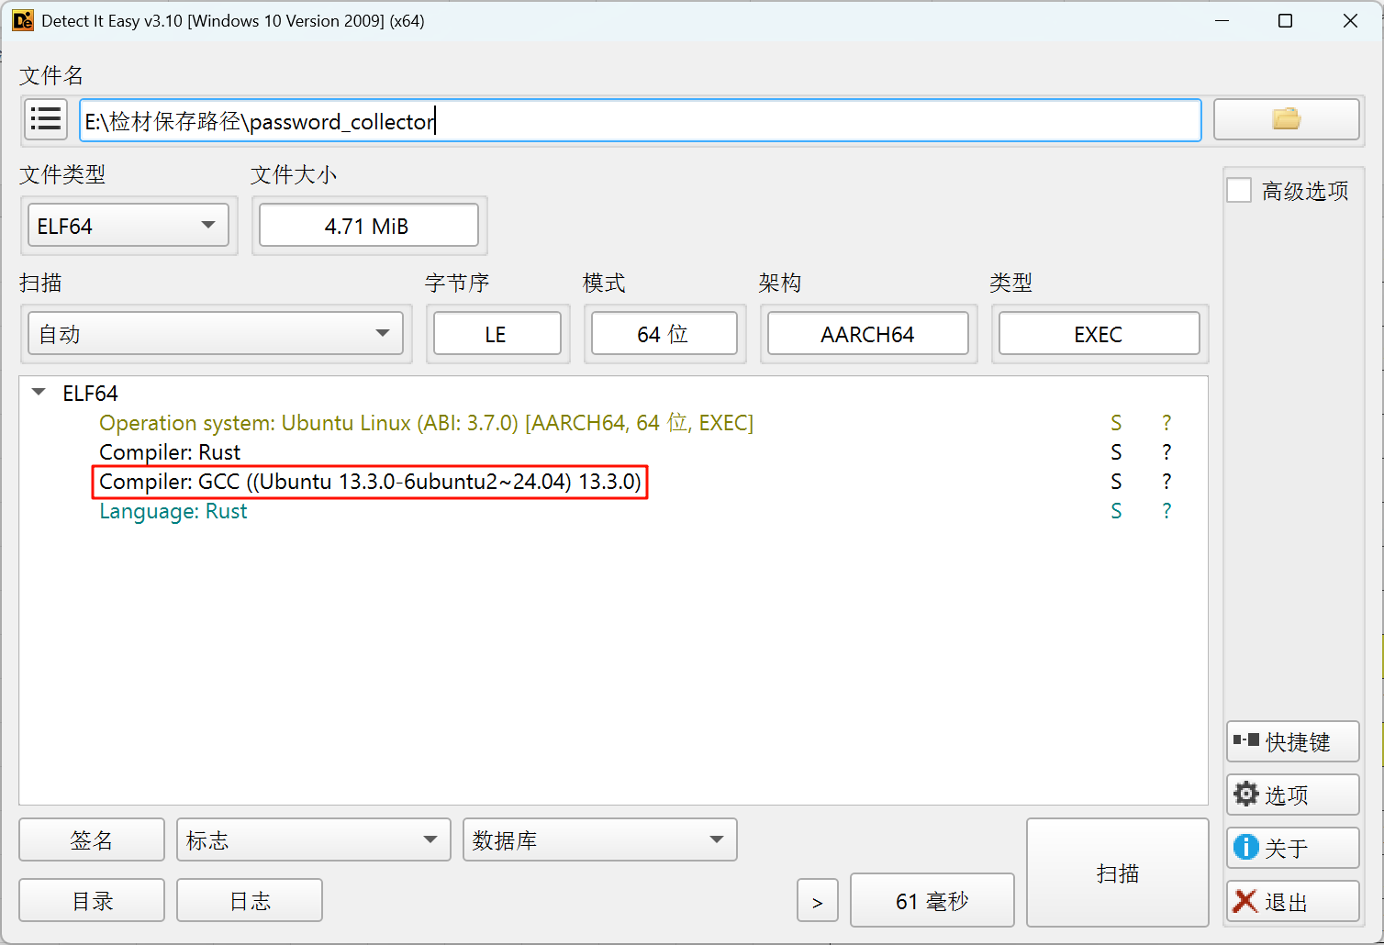Minimize the Detect It Easy window
Viewport: 1384px width, 945px height.
point(1222,20)
